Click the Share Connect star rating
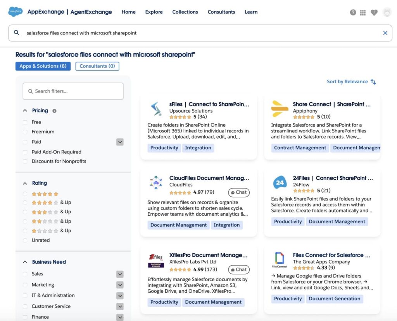Image resolution: width=397 pixels, height=321 pixels. tap(304, 117)
